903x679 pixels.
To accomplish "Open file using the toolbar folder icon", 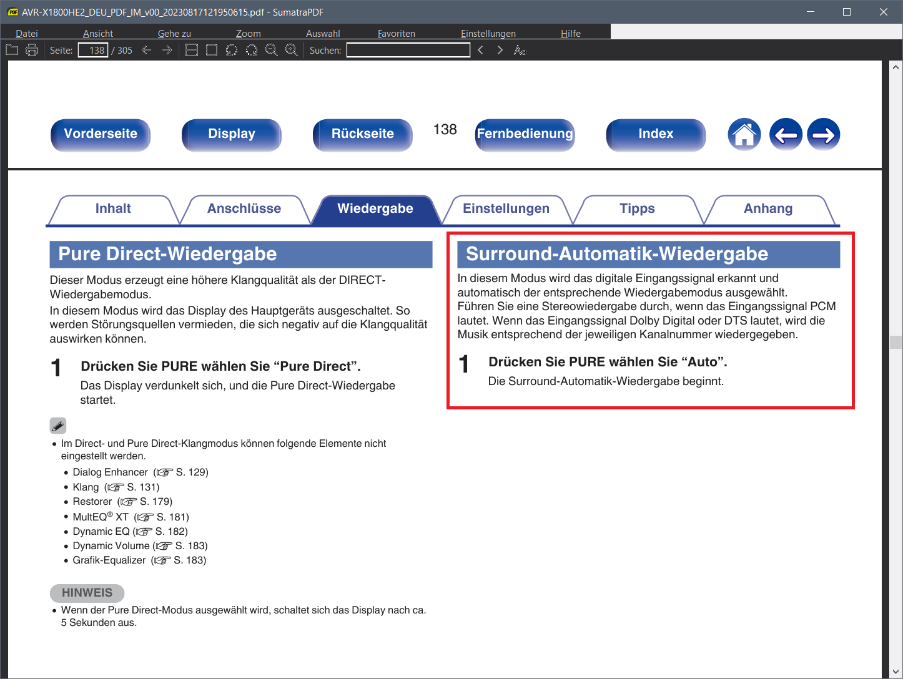I will [12, 50].
